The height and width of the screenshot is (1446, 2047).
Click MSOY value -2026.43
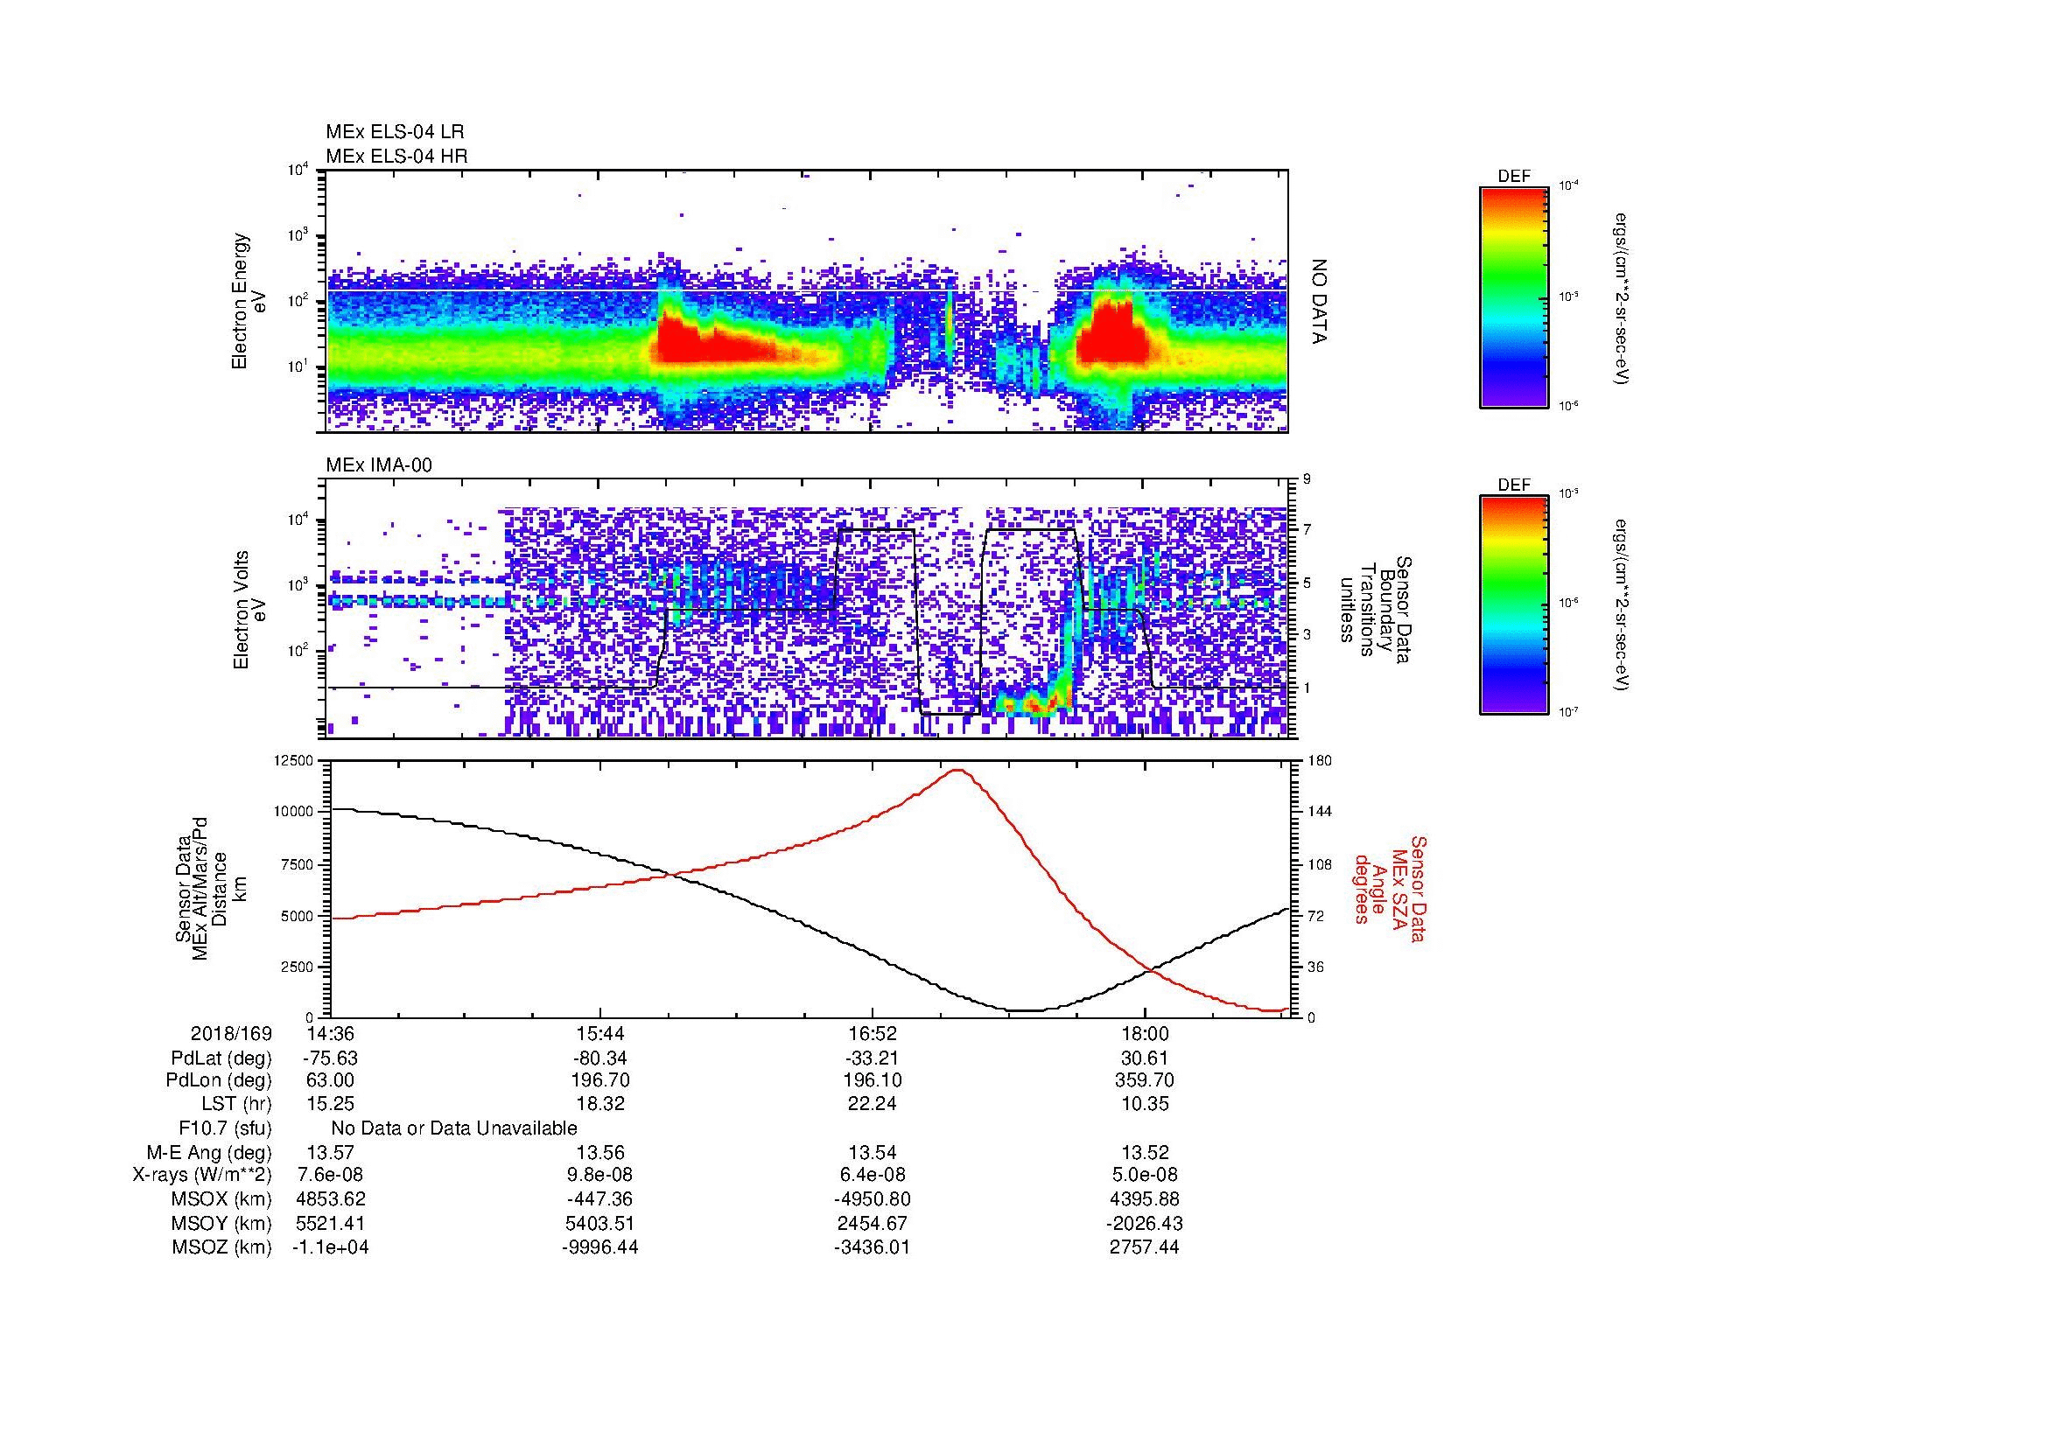pyautogui.click(x=1145, y=1224)
